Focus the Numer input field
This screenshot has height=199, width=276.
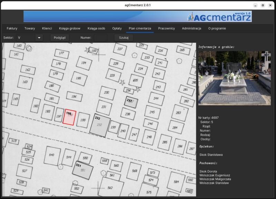pyautogui.click(x=100, y=38)
